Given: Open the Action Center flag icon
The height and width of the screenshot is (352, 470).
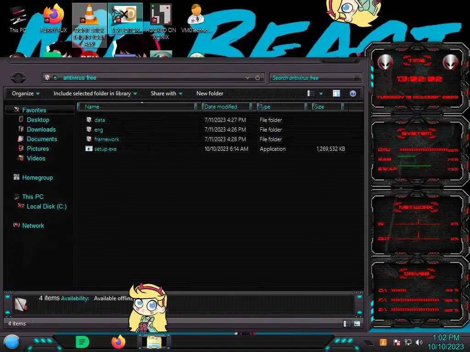Looking at the screenshot, I should [x=397, y=342].
